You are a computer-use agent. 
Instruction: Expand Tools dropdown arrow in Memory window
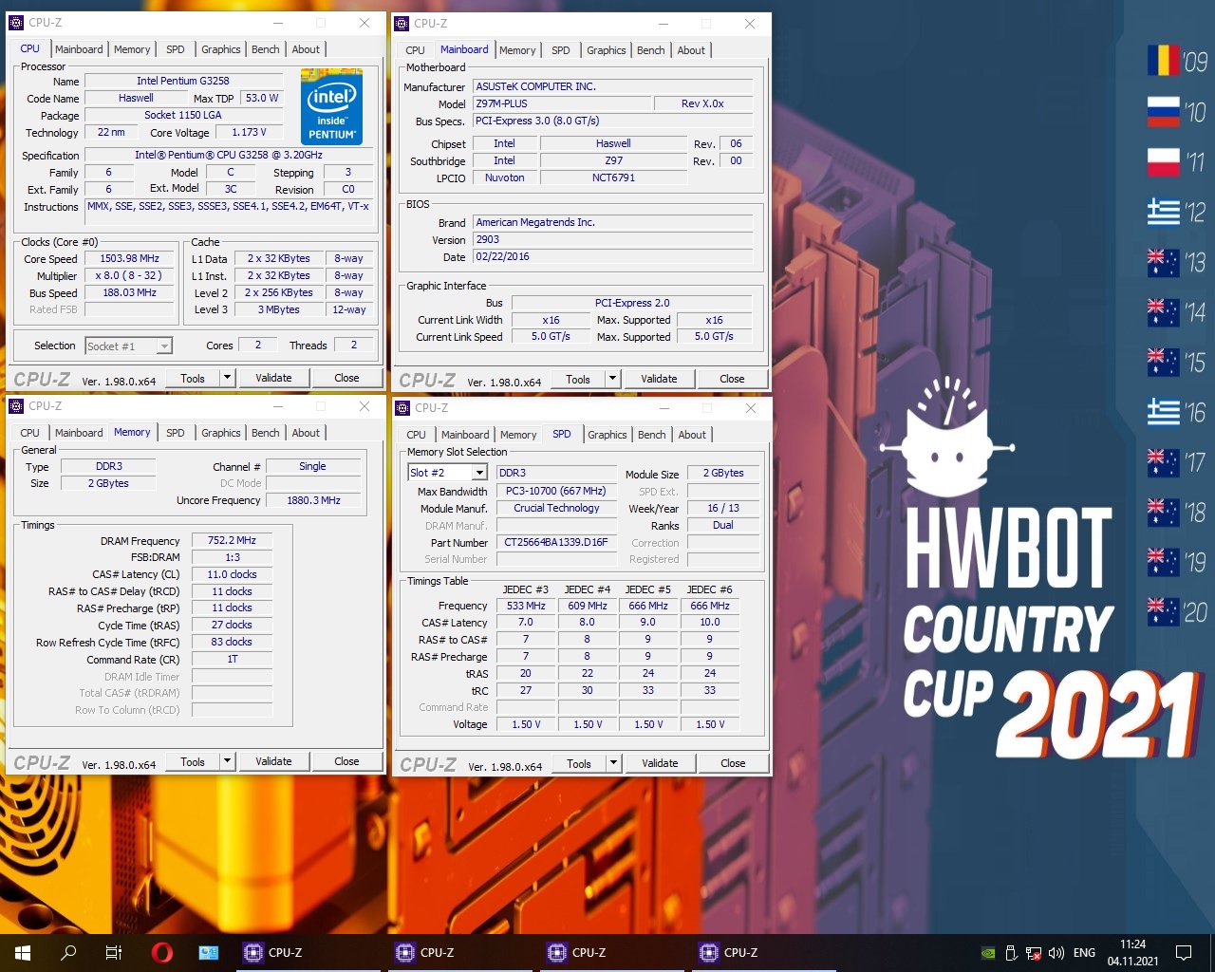[x=227, y=761]
